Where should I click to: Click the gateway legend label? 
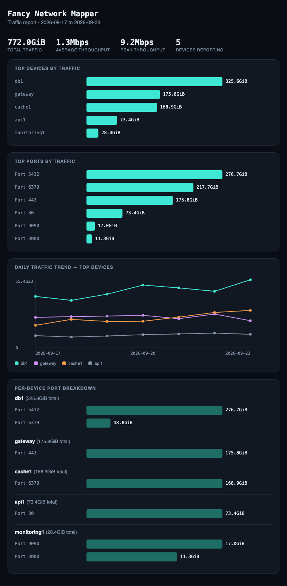[x=48, y=363]
